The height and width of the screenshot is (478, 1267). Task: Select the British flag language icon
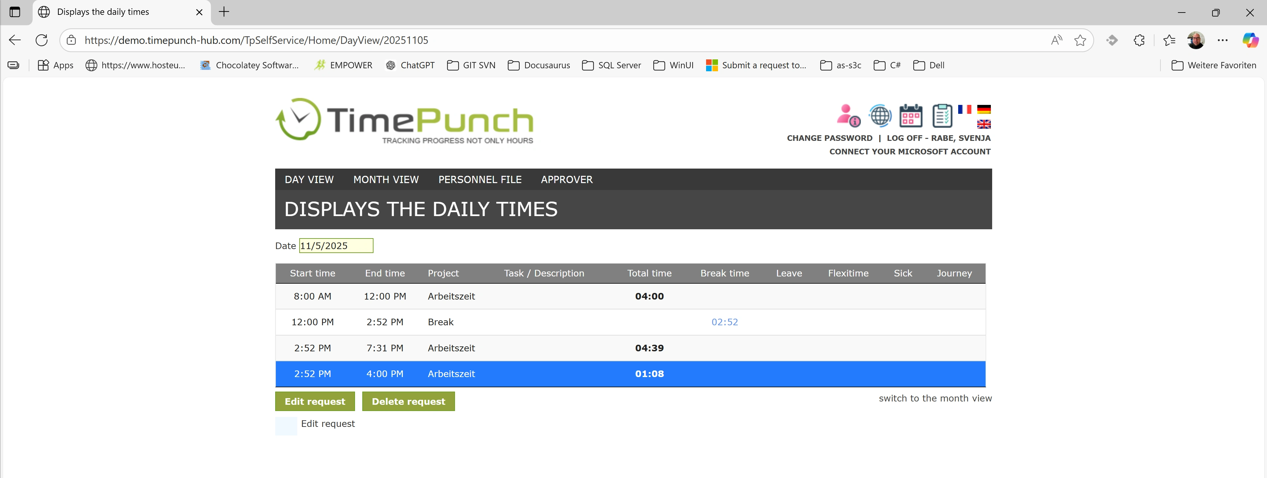point(984,124)
